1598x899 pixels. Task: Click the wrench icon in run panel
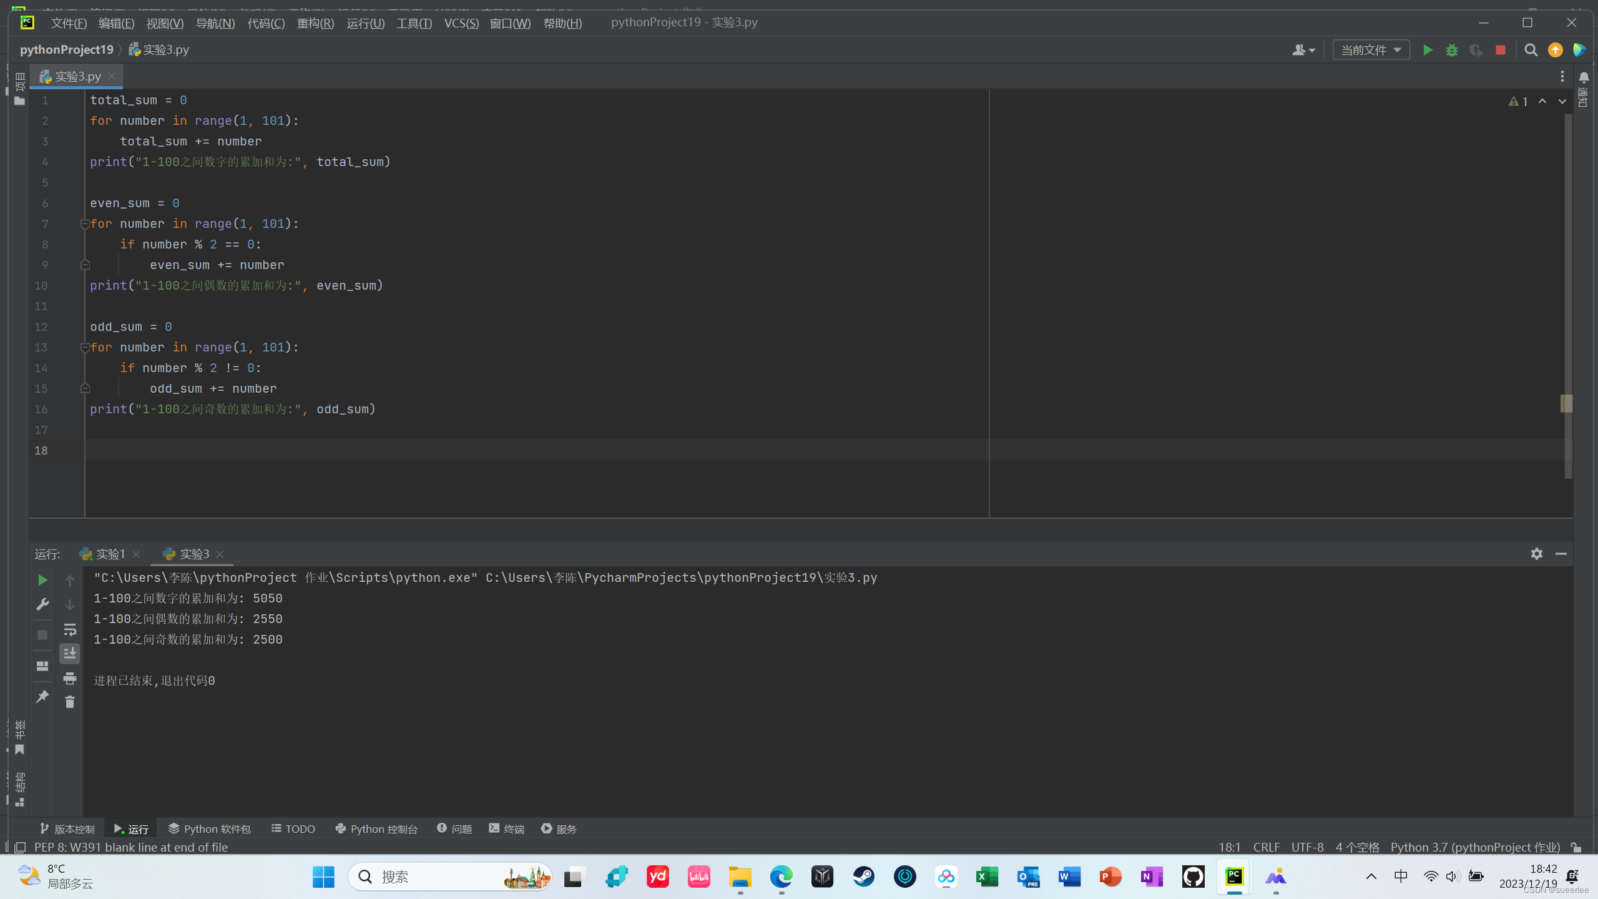[x=42, y=604]
